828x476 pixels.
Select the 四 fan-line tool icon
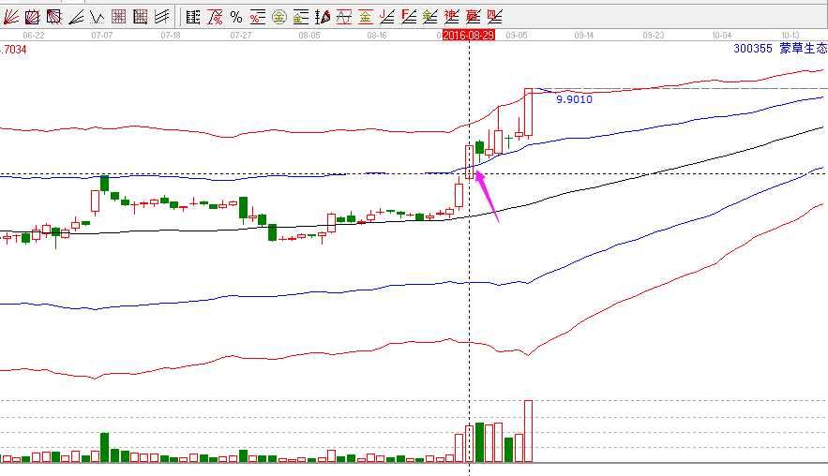[494, 17]
